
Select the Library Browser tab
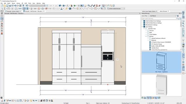coord(163,11)
